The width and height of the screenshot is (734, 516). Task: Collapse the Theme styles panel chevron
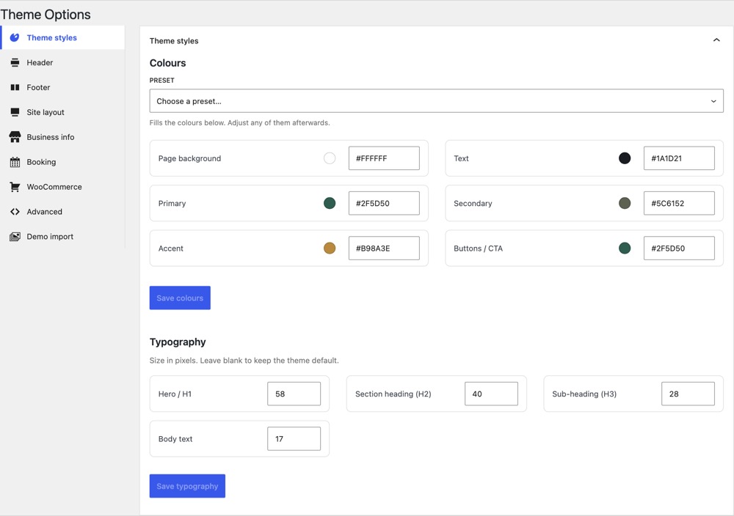click(716, 40)
